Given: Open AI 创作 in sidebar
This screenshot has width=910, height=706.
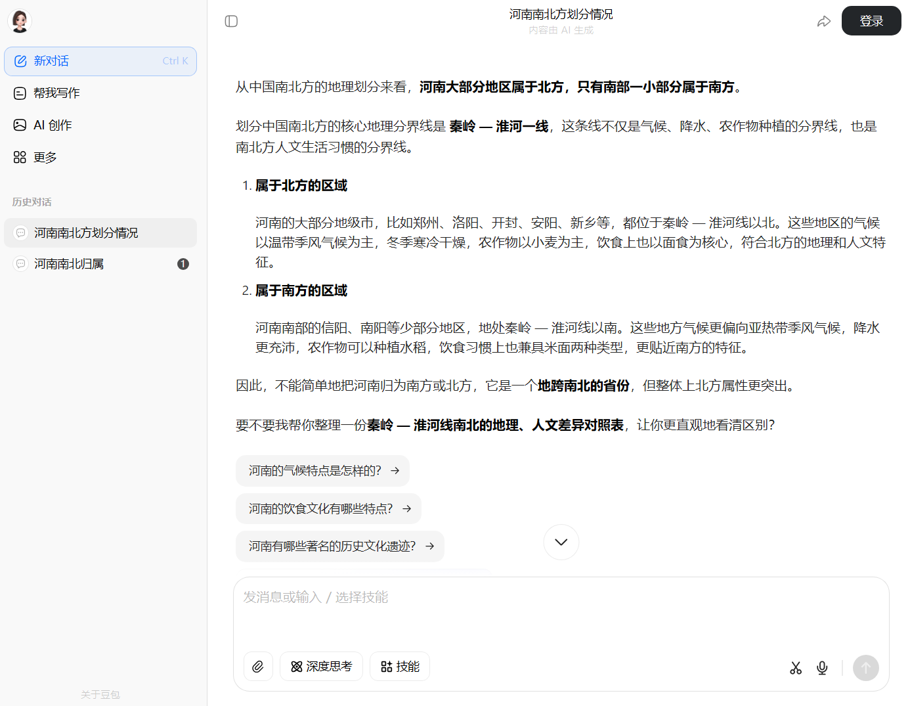Looking at the screenshot, I should (x=53, y=125).
